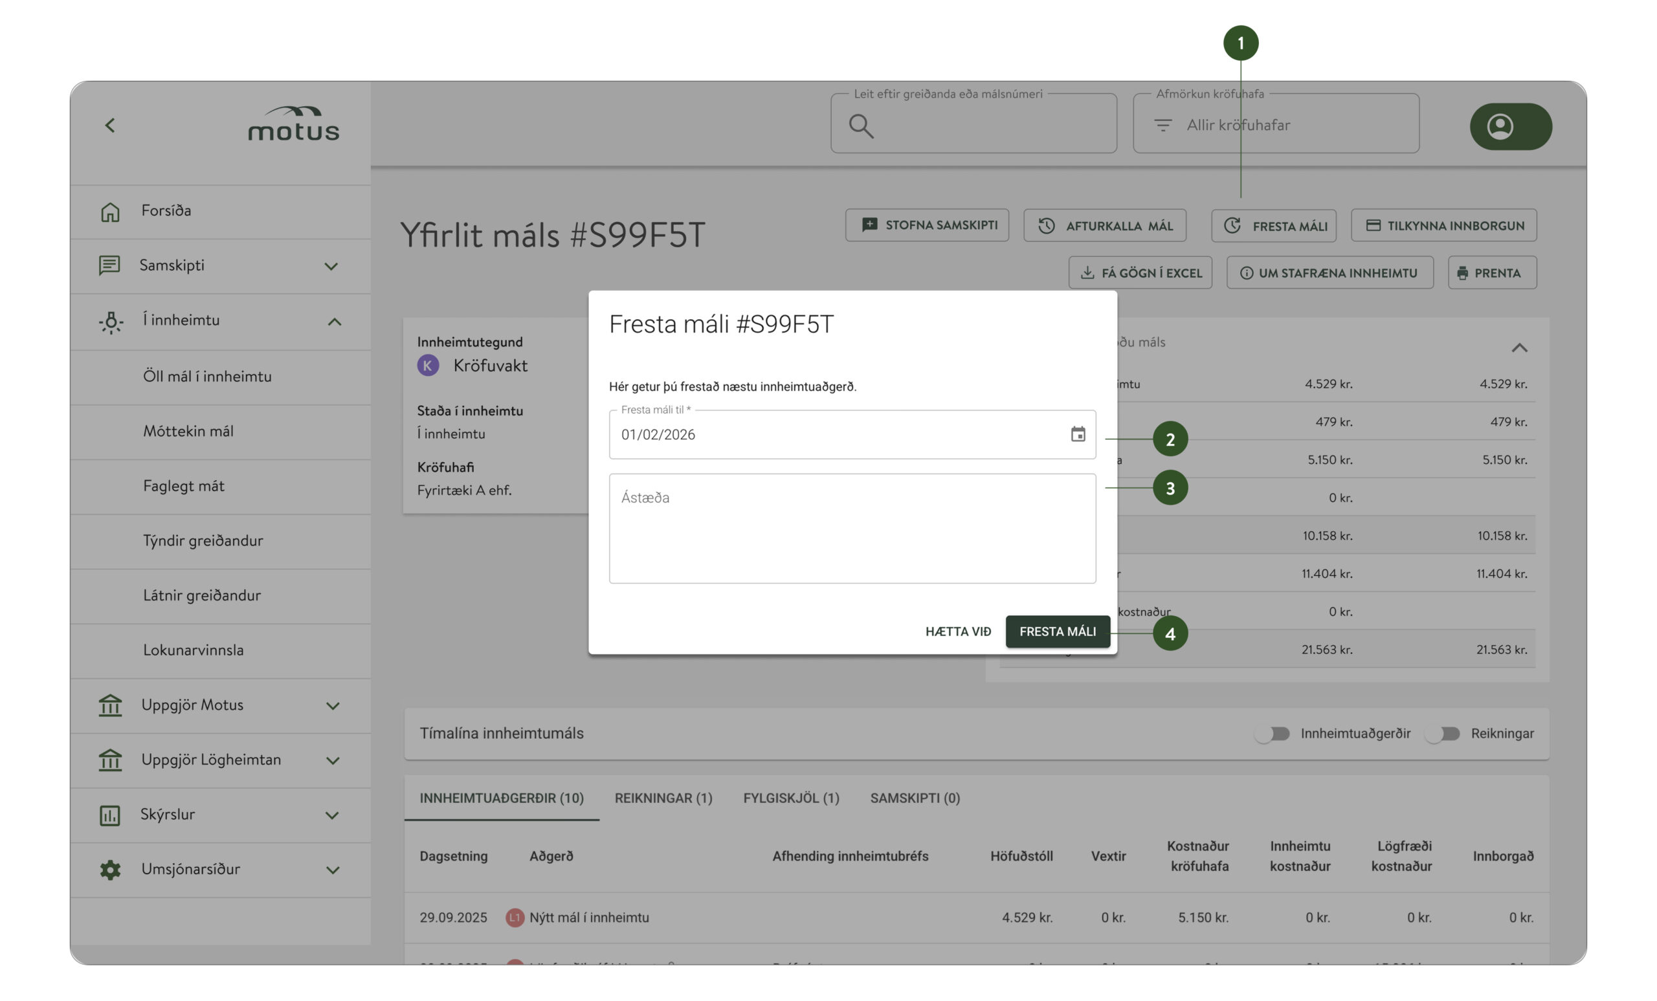The image size is (1657, 1001).
Task: Click the Forsíða home icon
Action: [x=110, y=210]
